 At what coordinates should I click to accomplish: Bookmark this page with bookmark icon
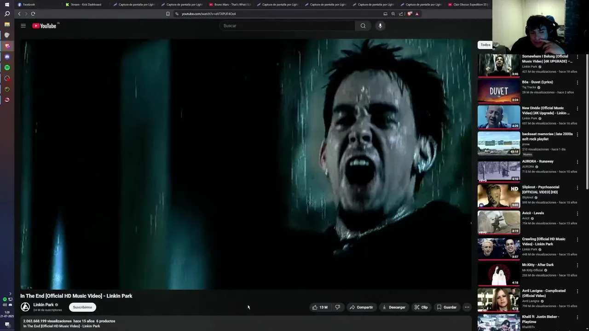168,14
